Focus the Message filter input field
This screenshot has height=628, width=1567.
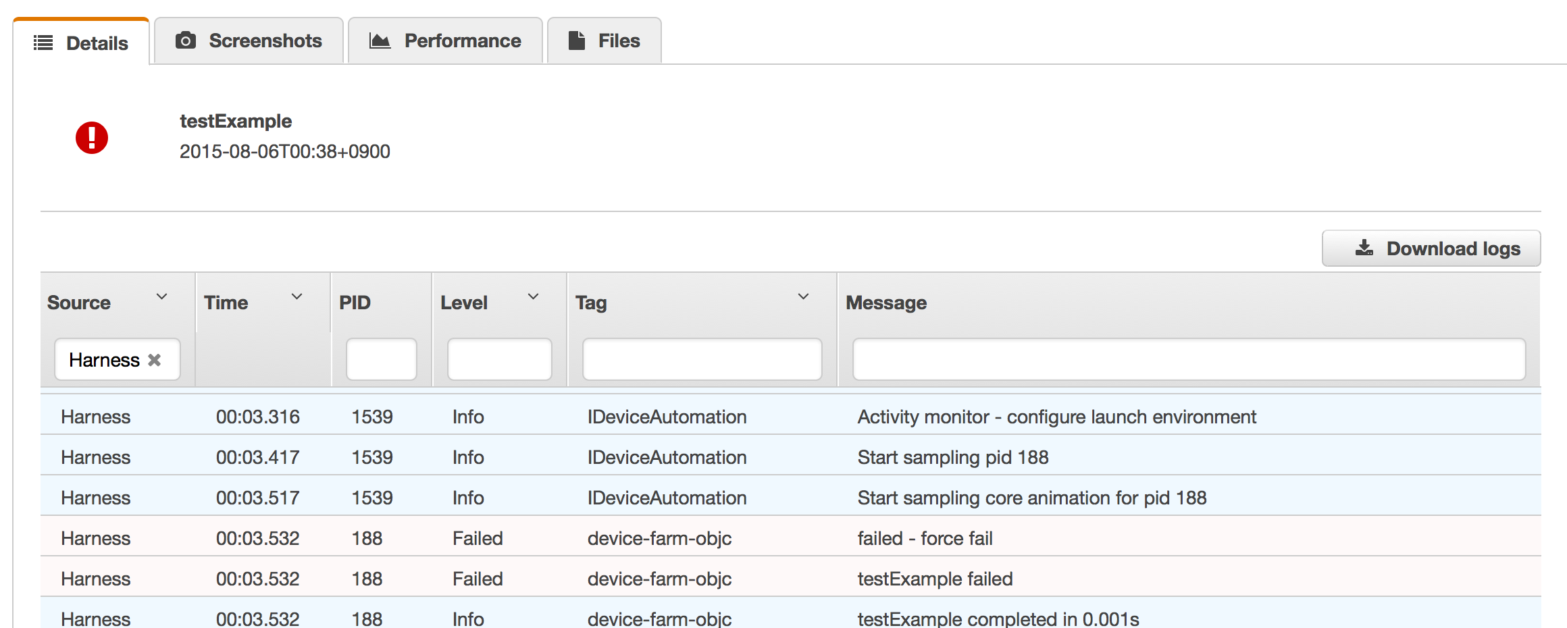click(x=1189, y=359)
